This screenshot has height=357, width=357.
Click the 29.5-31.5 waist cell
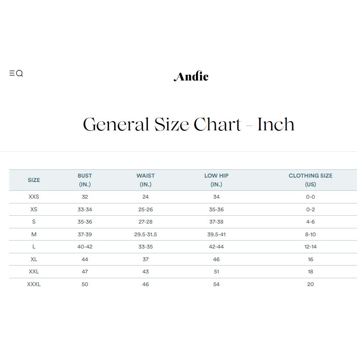(146, 234)
